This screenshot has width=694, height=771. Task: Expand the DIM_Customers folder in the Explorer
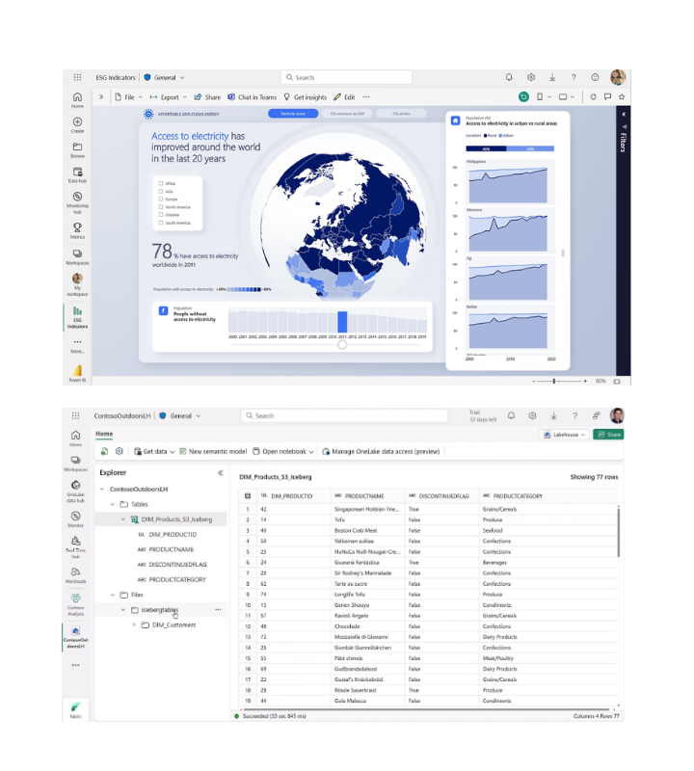[x=134, y=625]
